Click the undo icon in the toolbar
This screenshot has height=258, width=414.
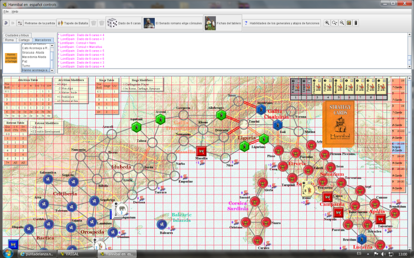(x=6, y=23)
